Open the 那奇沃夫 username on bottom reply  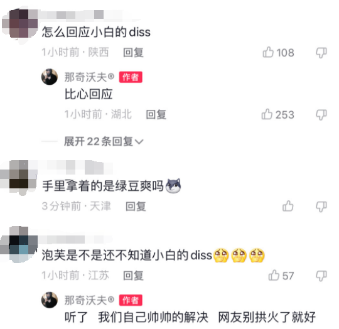point(89,300)
